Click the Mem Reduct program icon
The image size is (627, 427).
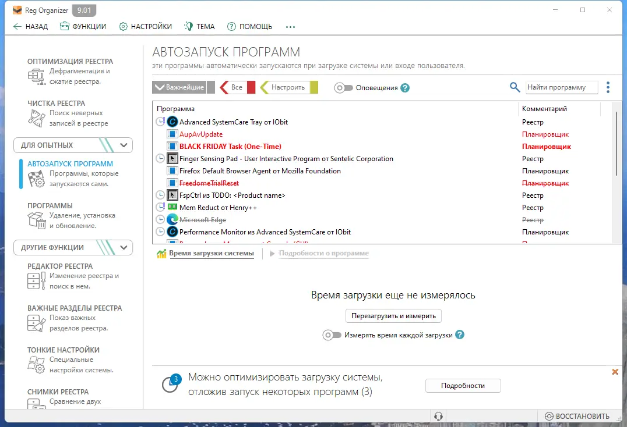click(172, 207)
